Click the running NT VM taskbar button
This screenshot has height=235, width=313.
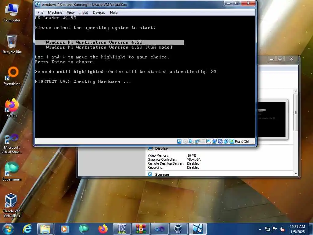(x=198, y=229)
